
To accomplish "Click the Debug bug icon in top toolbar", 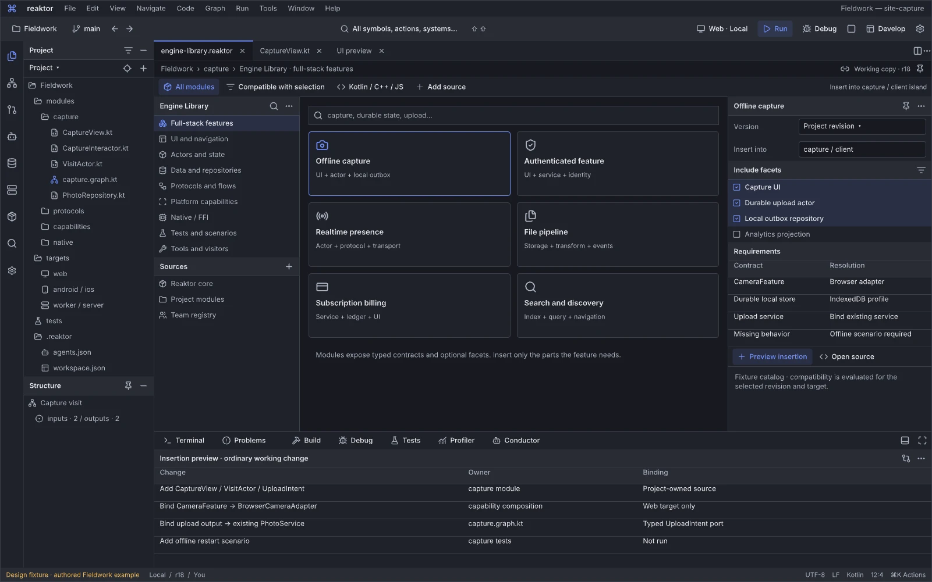I will pos(806,28).
